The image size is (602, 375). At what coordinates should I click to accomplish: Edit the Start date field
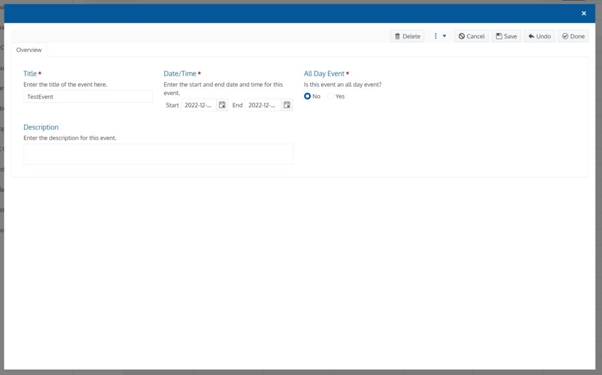click(x=199, y=105)
